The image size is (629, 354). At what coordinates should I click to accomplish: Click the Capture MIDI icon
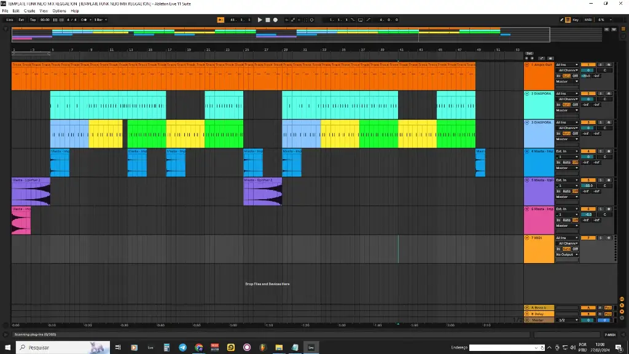[x=305, y=20]
